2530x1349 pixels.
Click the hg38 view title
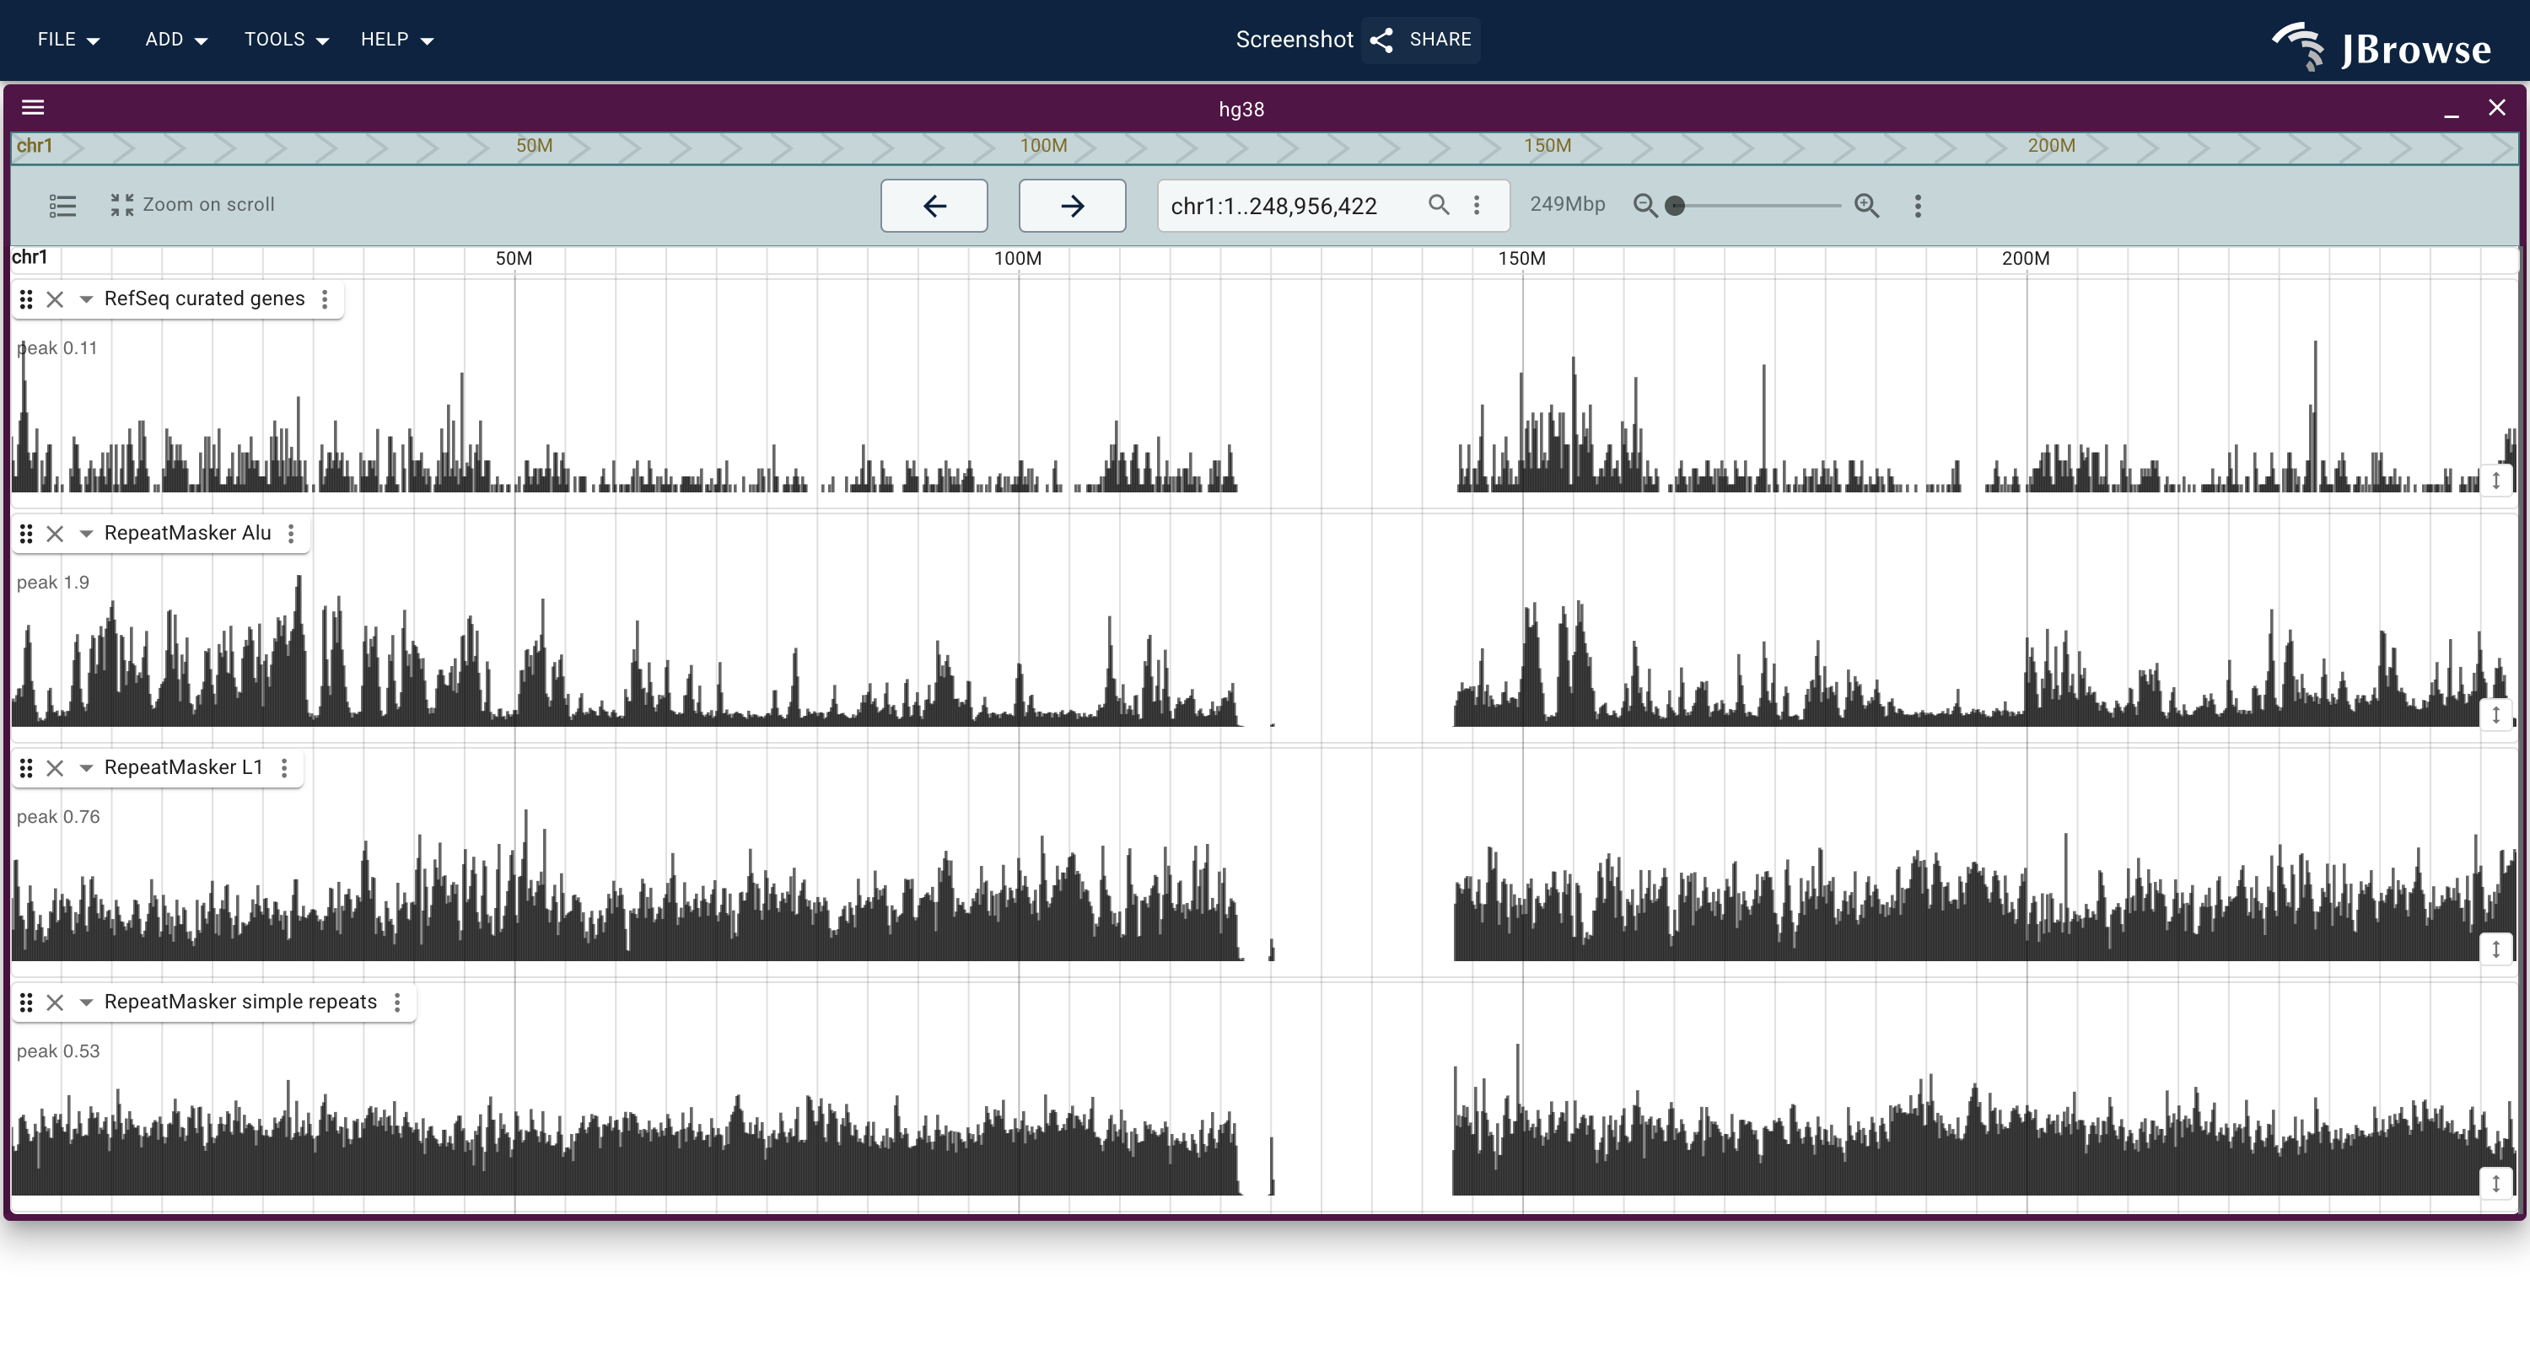click(1241, 109)
